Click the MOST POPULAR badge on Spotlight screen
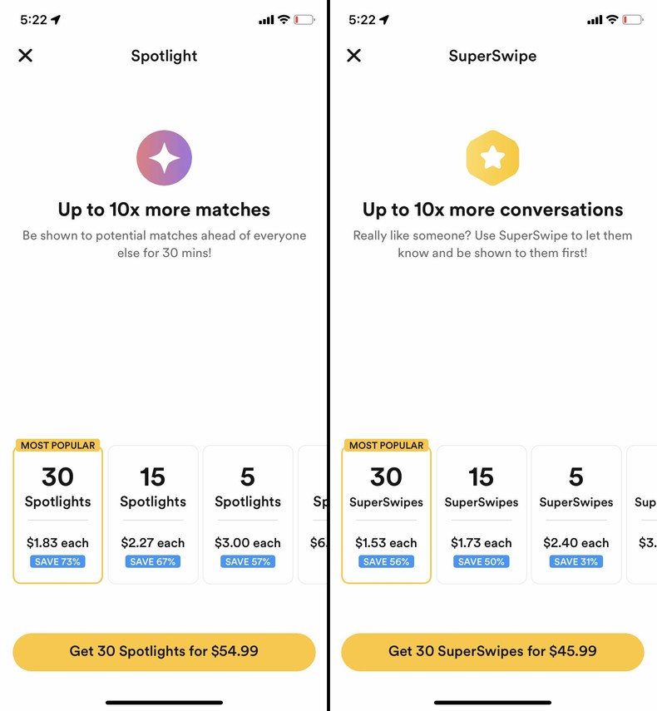Viewport: 657px width, 711px height. coord(56,446)
